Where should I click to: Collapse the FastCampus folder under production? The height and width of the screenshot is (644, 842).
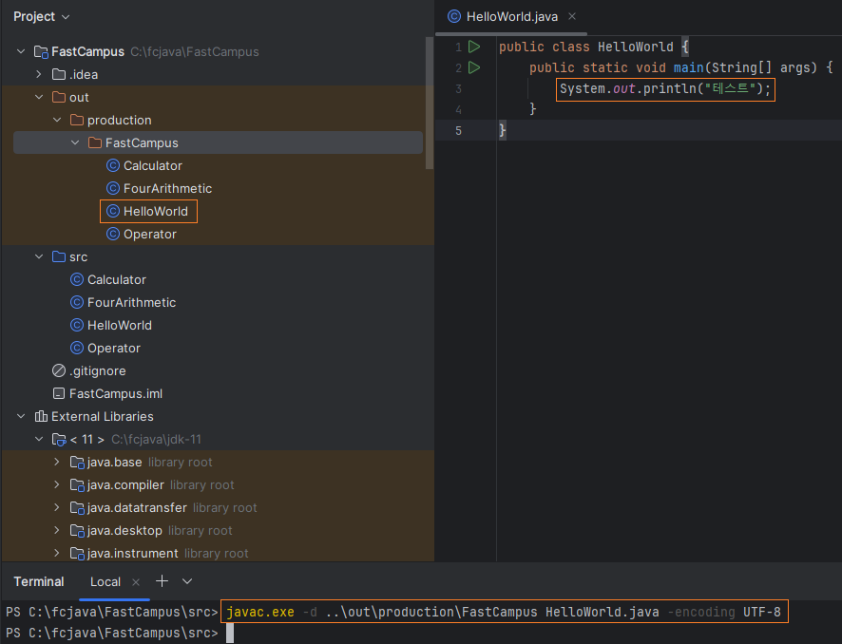pyautogui.click(x=75, y=142)
